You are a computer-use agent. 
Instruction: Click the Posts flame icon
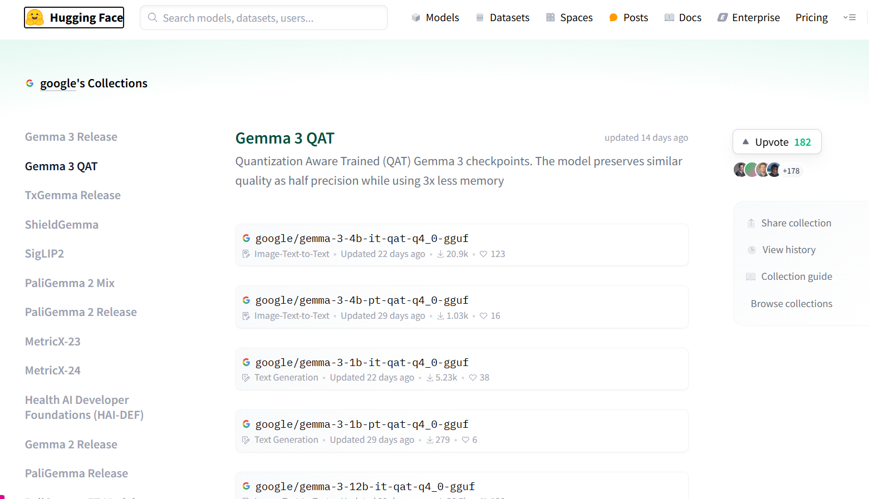pos(612,17)
